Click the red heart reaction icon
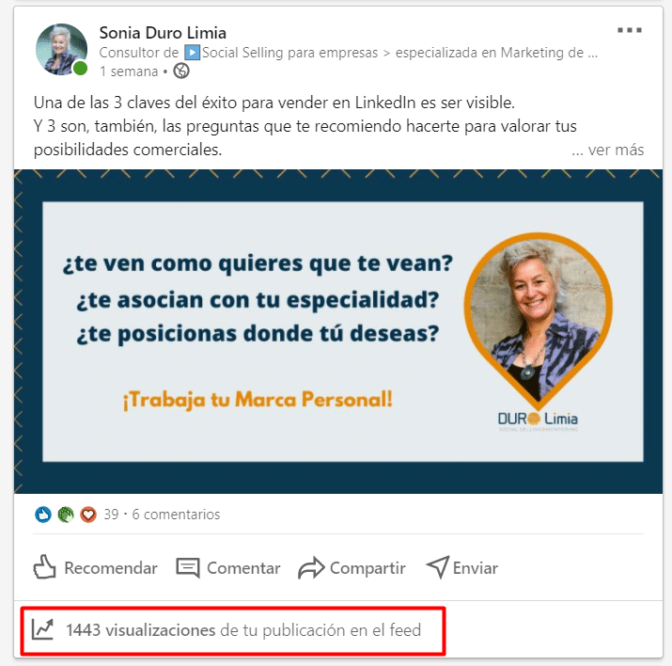The height and width of the screenshot is (666, 672). pyautogui.click(x=88, y=515)
